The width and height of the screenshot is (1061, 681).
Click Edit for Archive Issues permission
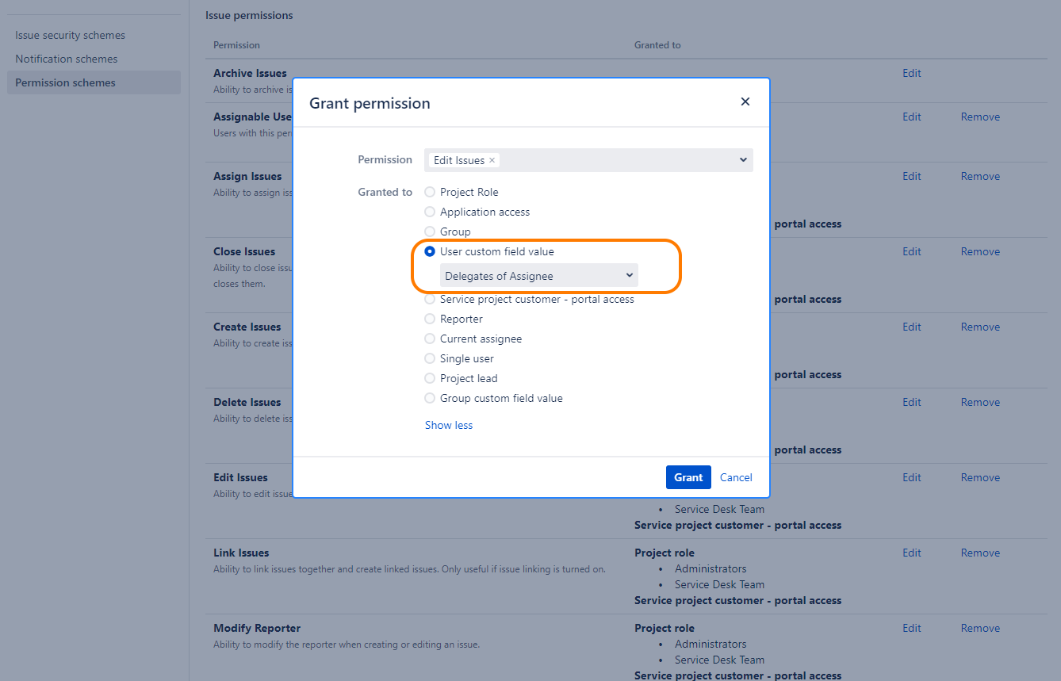click(x=911, y=73)
